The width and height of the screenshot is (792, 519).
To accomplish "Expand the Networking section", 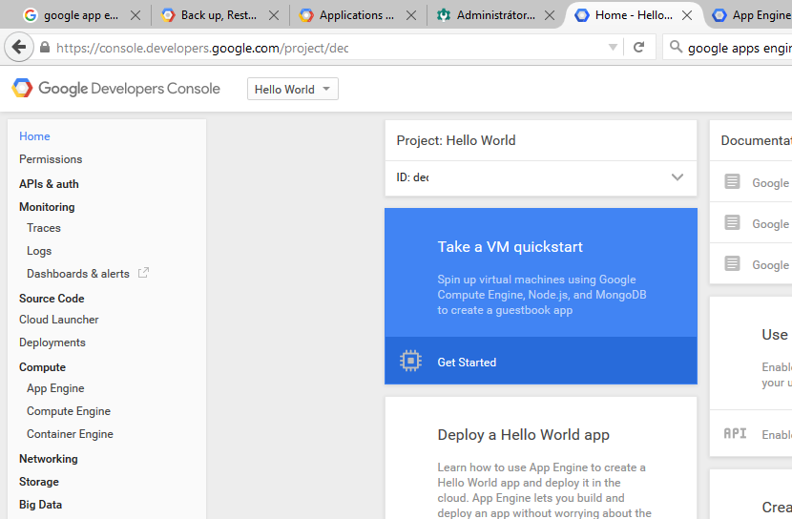I will point(49,458).
